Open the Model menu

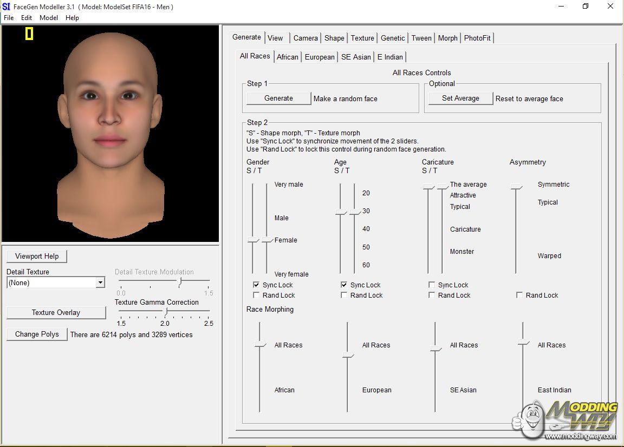pos(49,18)
